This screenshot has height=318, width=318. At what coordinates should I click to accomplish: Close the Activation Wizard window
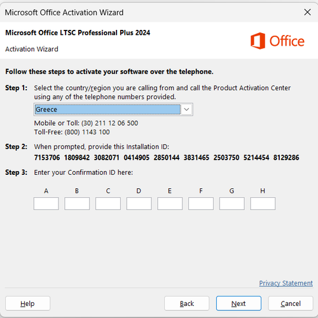point(307,12)
